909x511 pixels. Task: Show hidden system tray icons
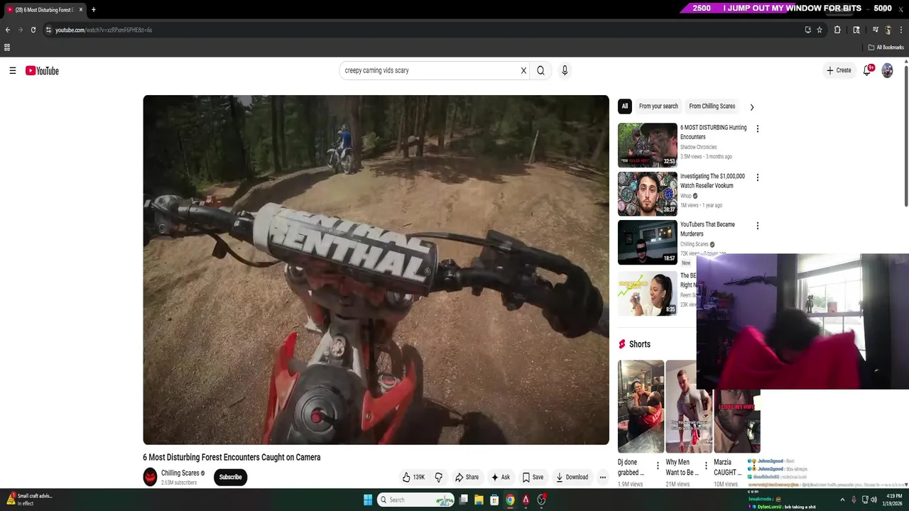click(x=842, y=500)
